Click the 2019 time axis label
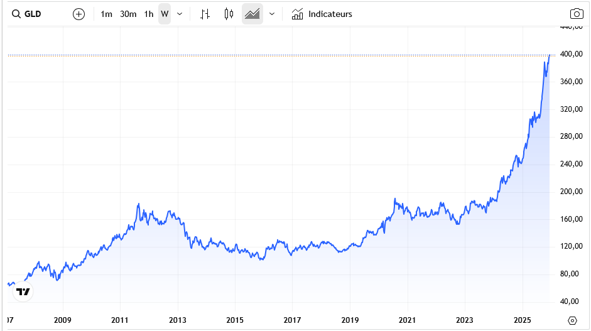The width and height of the screenshot is (591, 331). pyautogui.click(x=350, y=320)
